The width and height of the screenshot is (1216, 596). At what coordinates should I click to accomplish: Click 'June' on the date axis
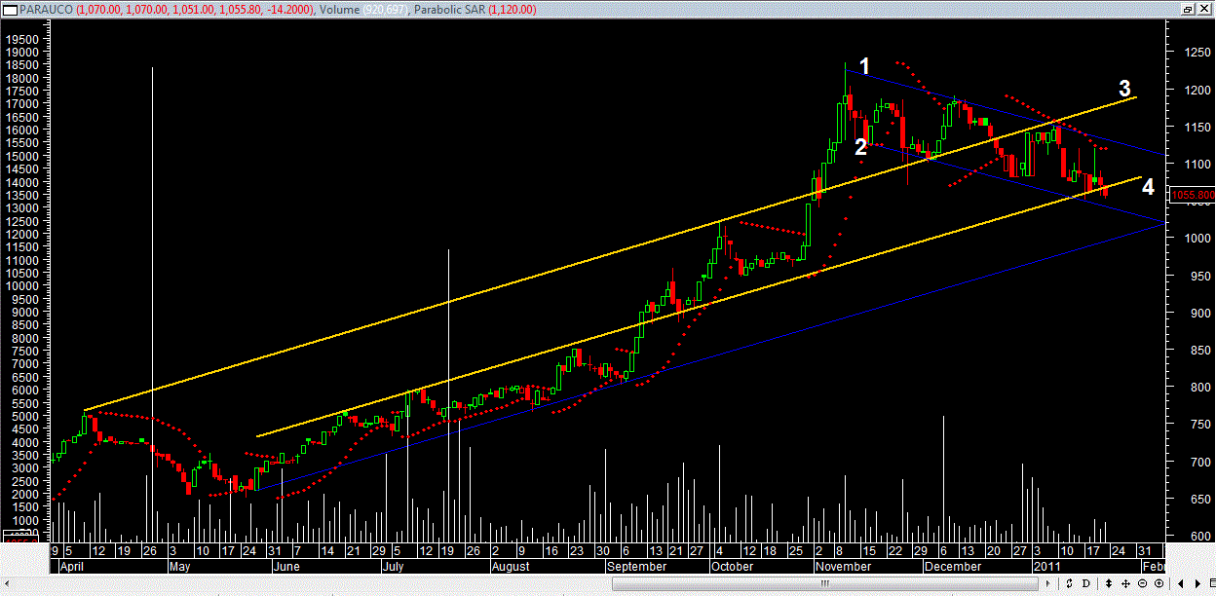coord(286,566)
